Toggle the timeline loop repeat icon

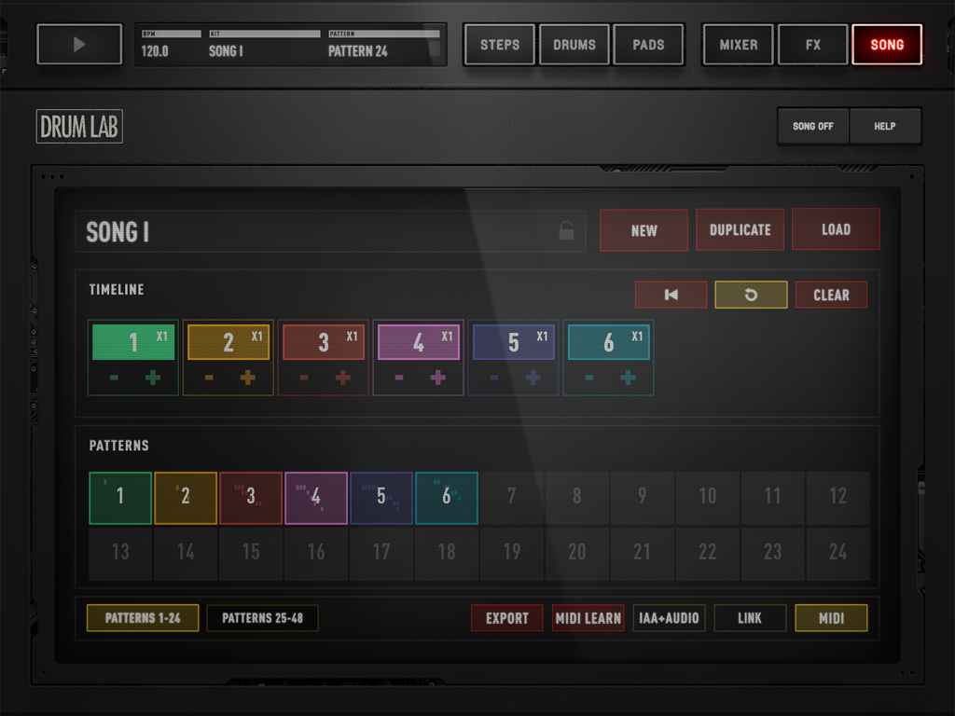[751, 295]
